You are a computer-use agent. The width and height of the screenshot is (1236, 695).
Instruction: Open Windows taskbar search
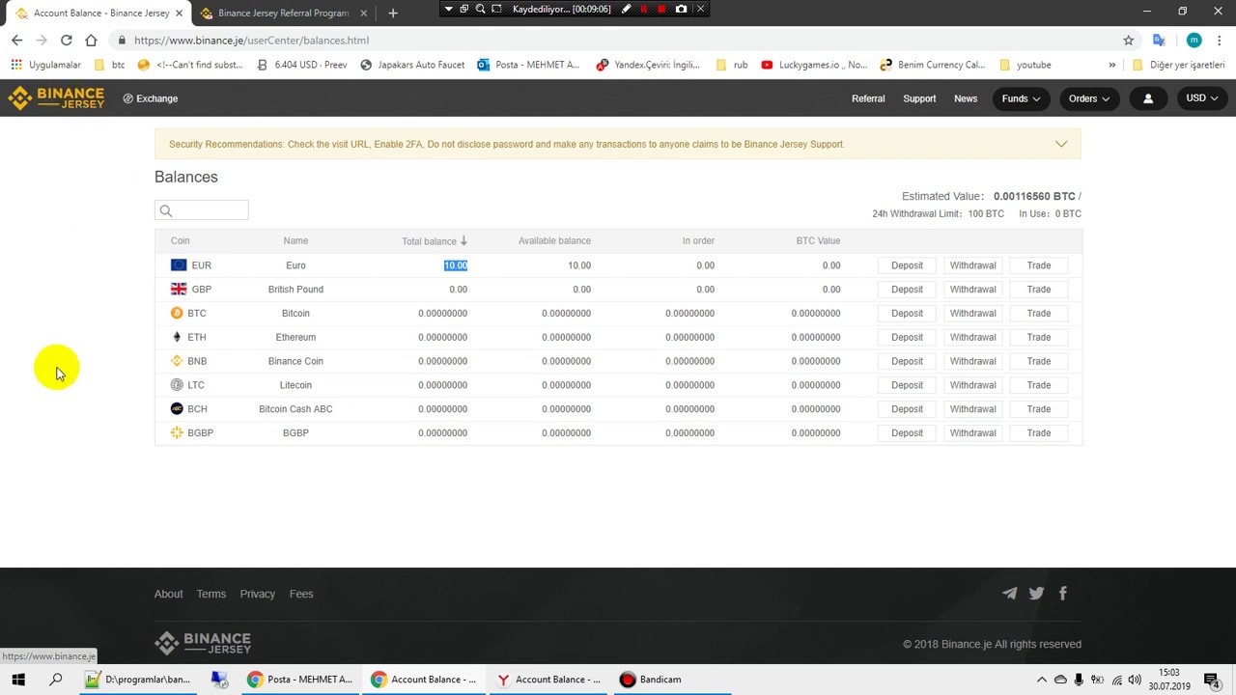click(x=55, y=680)
